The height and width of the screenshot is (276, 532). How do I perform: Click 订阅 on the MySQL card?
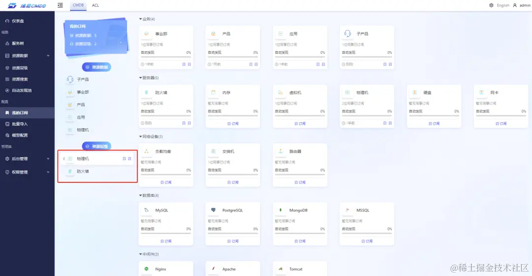[166, 241]
